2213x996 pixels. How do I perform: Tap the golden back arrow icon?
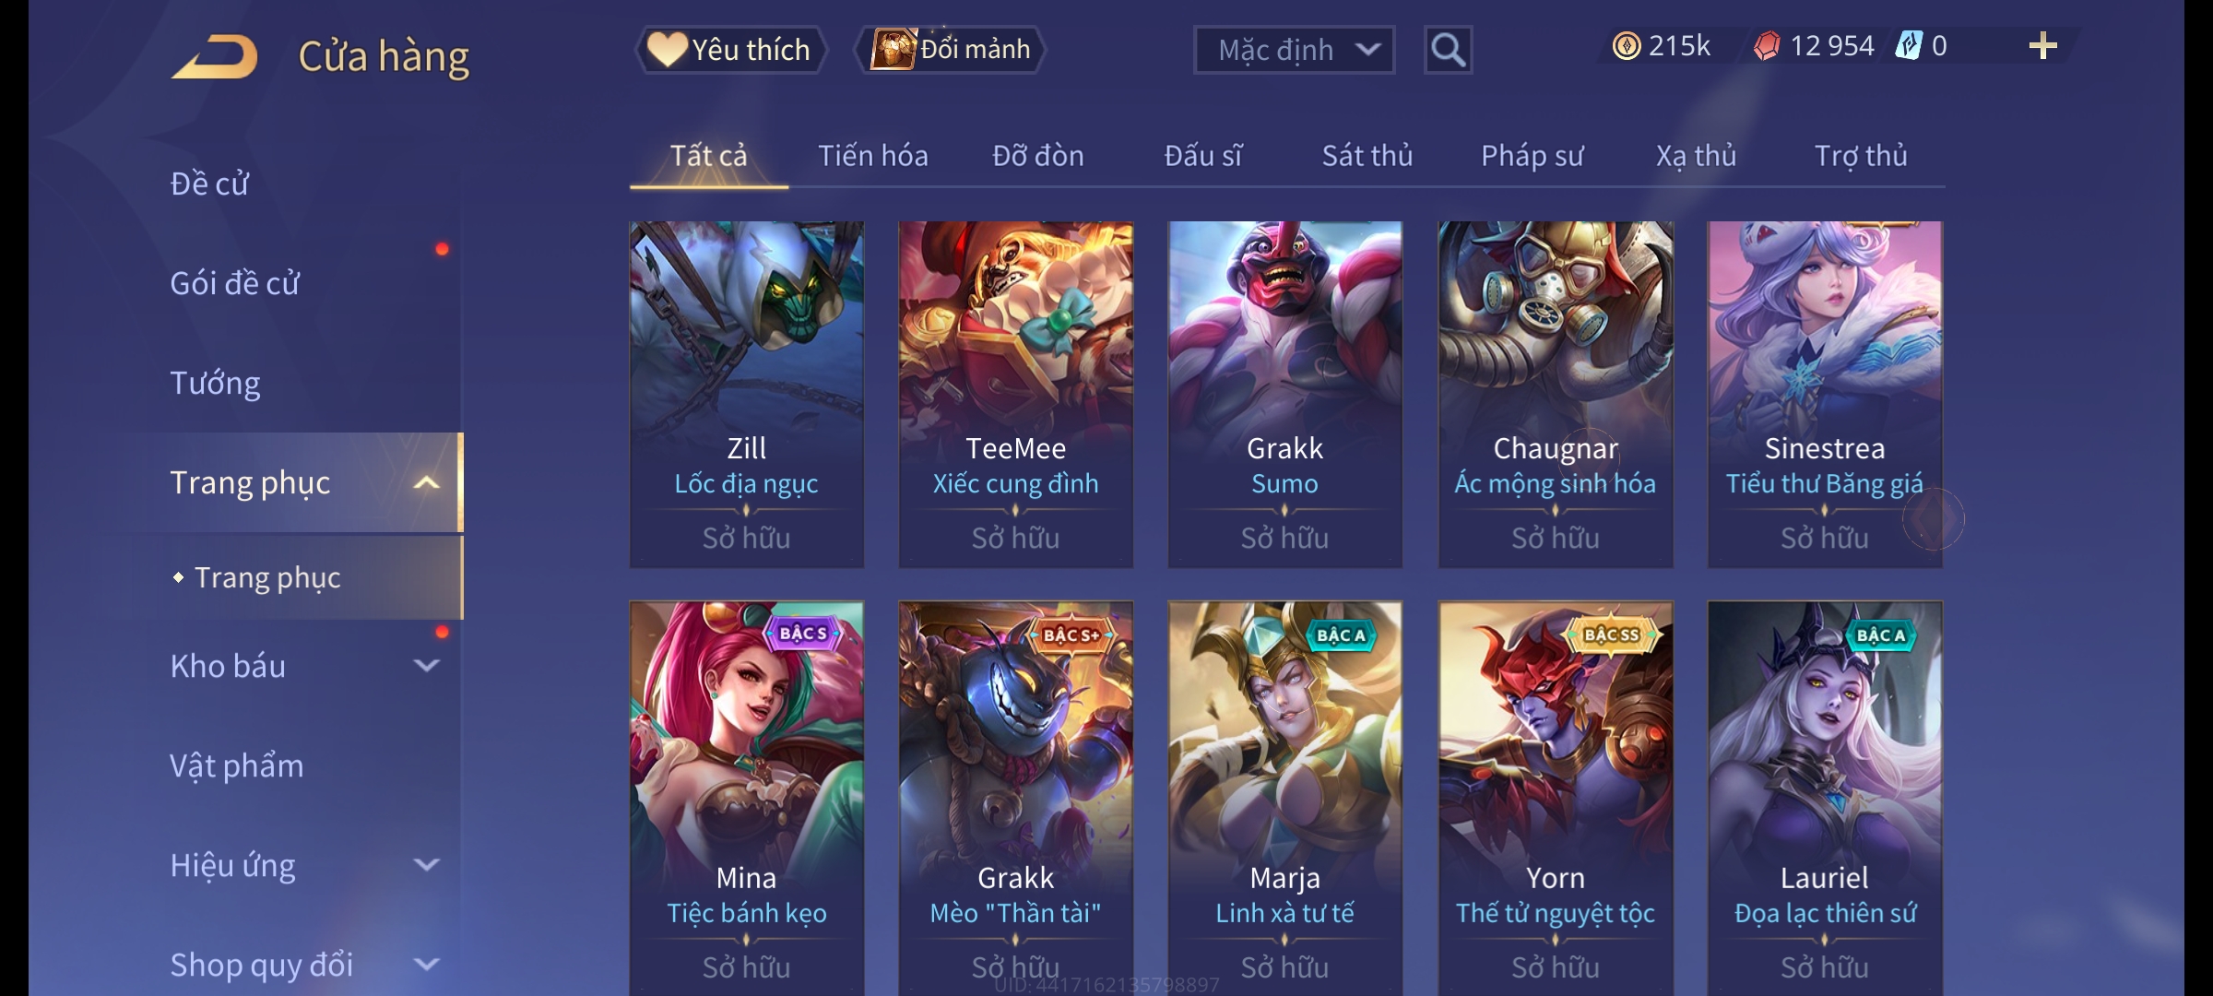click(x=214, y=56)
